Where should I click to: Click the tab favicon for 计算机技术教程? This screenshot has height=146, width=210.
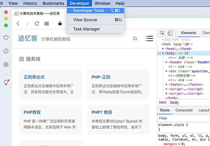coord(16,14)
